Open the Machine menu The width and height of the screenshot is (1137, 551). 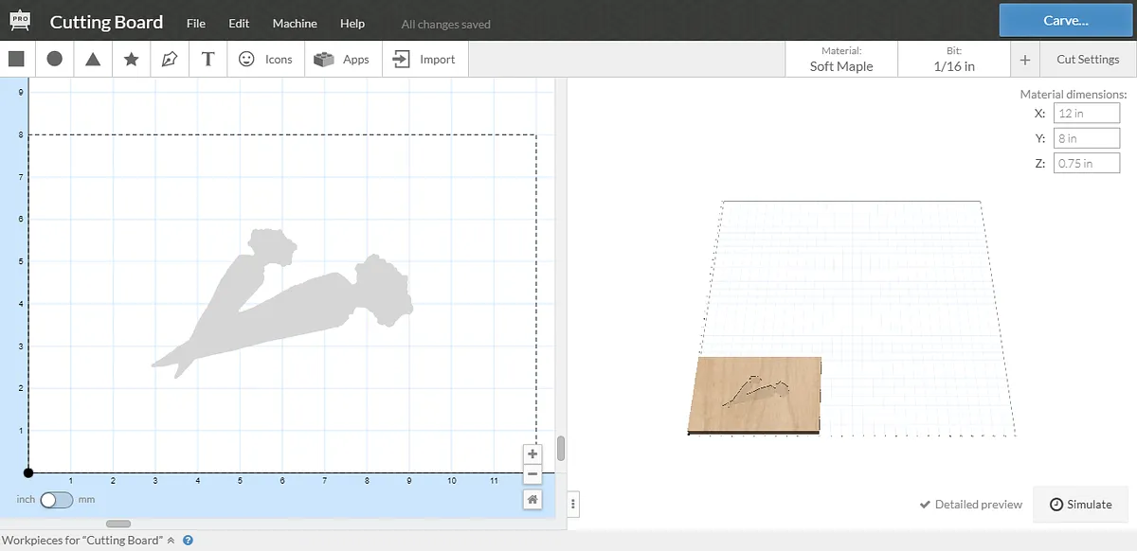[295, 23]
